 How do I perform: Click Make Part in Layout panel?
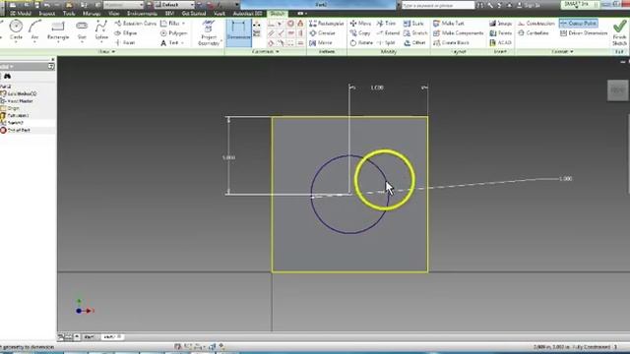coord(449,24)
